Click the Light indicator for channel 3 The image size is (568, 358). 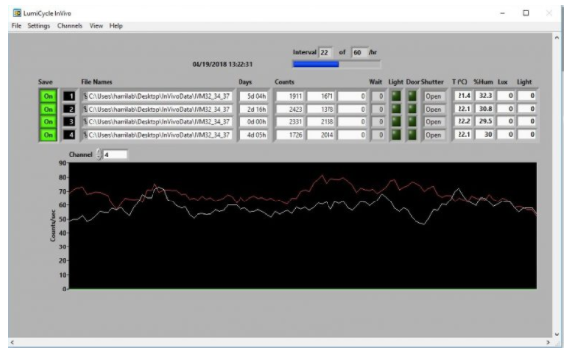(x=396, y=121)
